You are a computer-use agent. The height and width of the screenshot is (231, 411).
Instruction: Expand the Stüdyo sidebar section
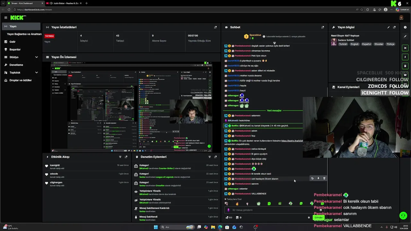(x=36, y=57)
